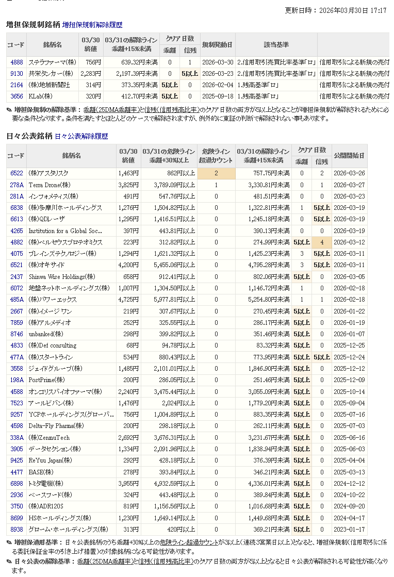Open code 6838 多摩川ホールディングス
The image size is (394, 577).
(x=17, y=207)
